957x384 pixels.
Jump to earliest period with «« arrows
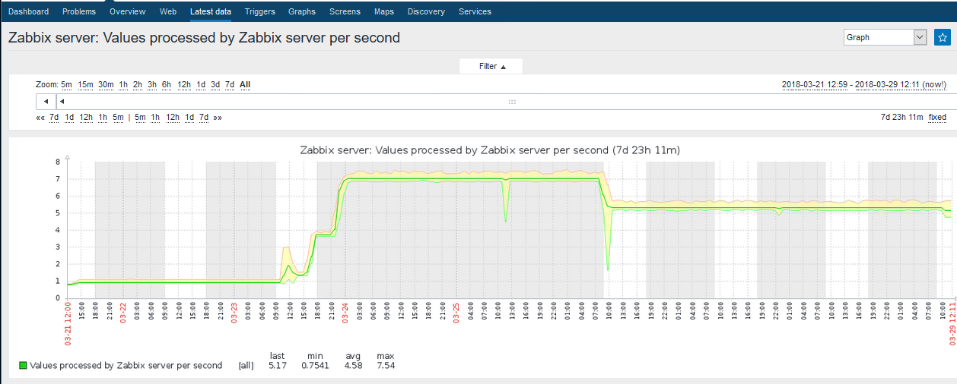[40, 118]
